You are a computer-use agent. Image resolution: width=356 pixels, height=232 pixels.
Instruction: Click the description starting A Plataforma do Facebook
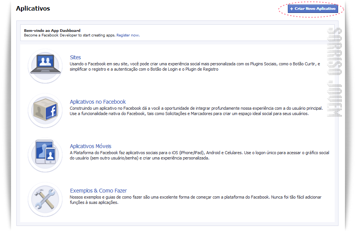[x=200, y=155]
